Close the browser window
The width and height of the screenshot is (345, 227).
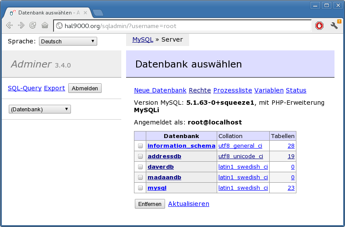[338, 5]
